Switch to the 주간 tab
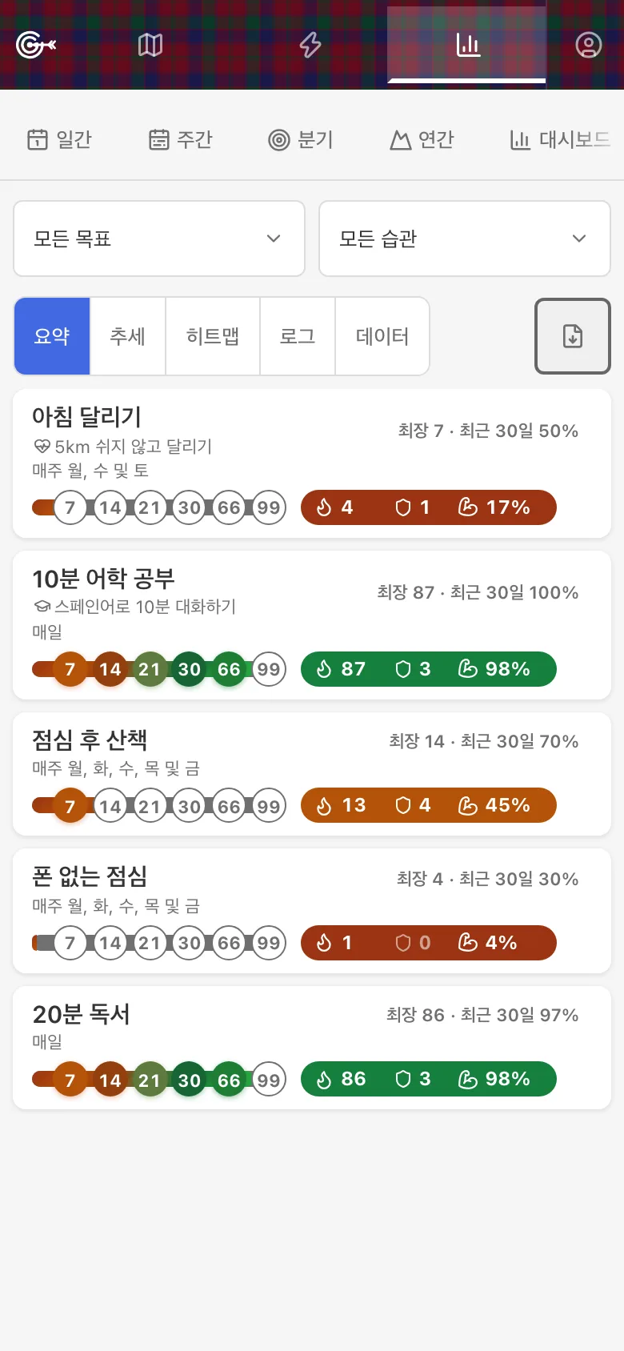This screenshot has height=1351, width=624. [x=181, y=140]
